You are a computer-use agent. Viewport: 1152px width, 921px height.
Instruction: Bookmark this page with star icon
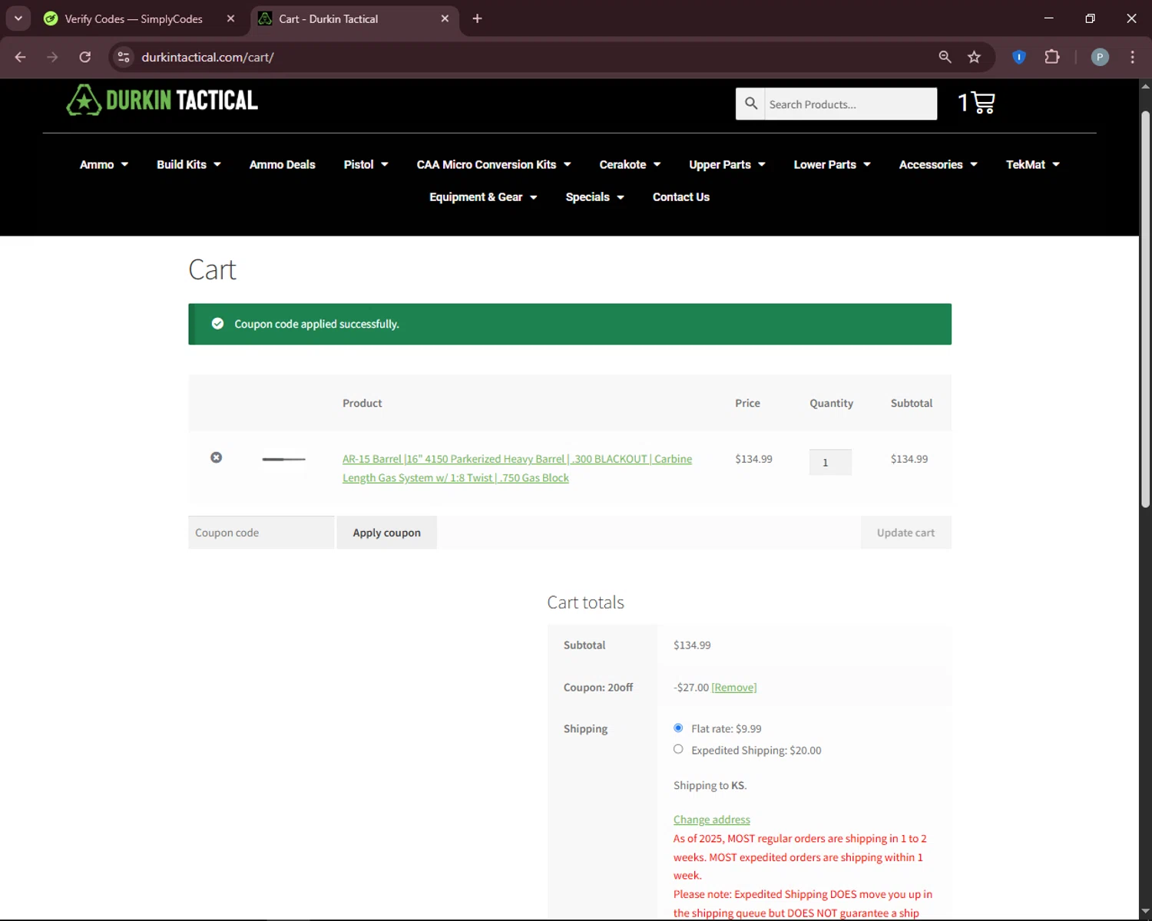(x=975, y=57)
